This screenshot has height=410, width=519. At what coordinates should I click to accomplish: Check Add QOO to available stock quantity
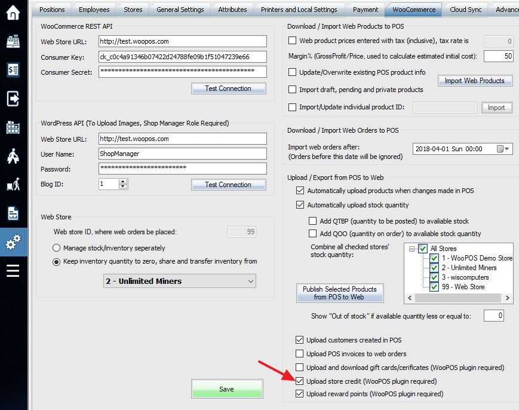[x=312, y=234]
